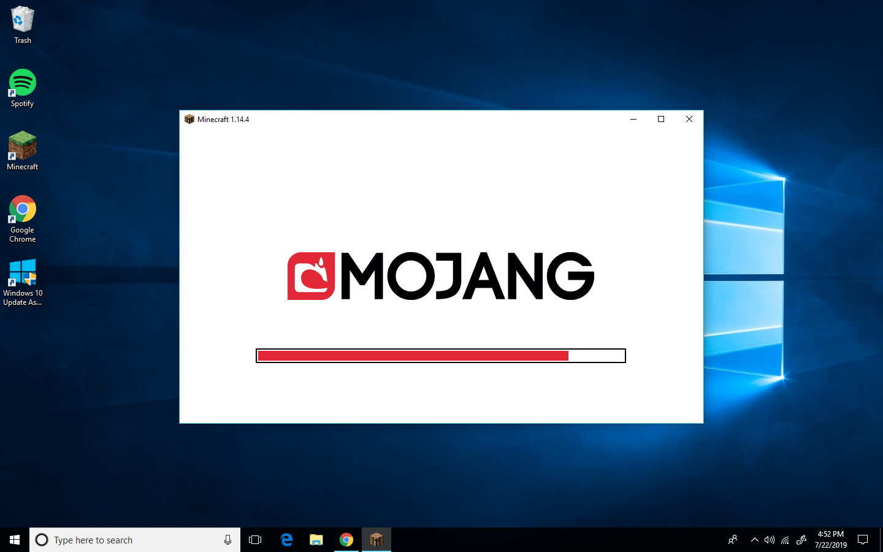Activate the microphone in the search box
Image resolution: width=883 pixels, height=552 pixels.
pyautogui.click(x=227, y=540)
